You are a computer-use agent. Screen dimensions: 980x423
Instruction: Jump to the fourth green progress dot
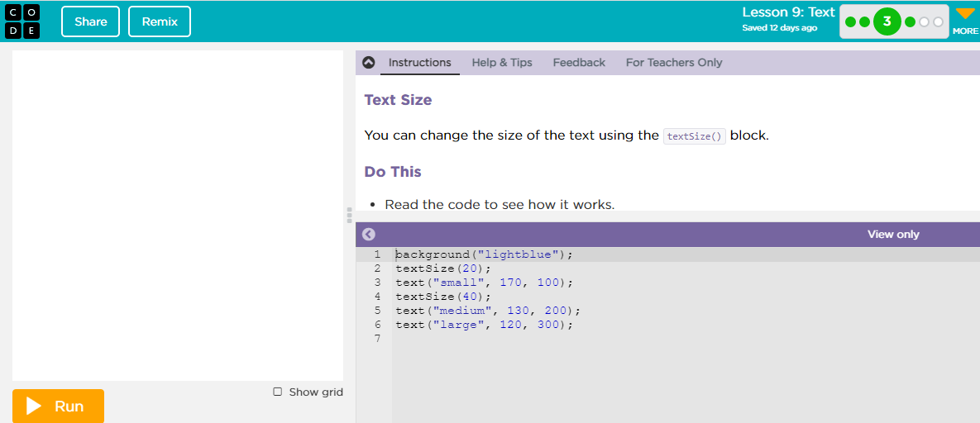pos(910,21)
